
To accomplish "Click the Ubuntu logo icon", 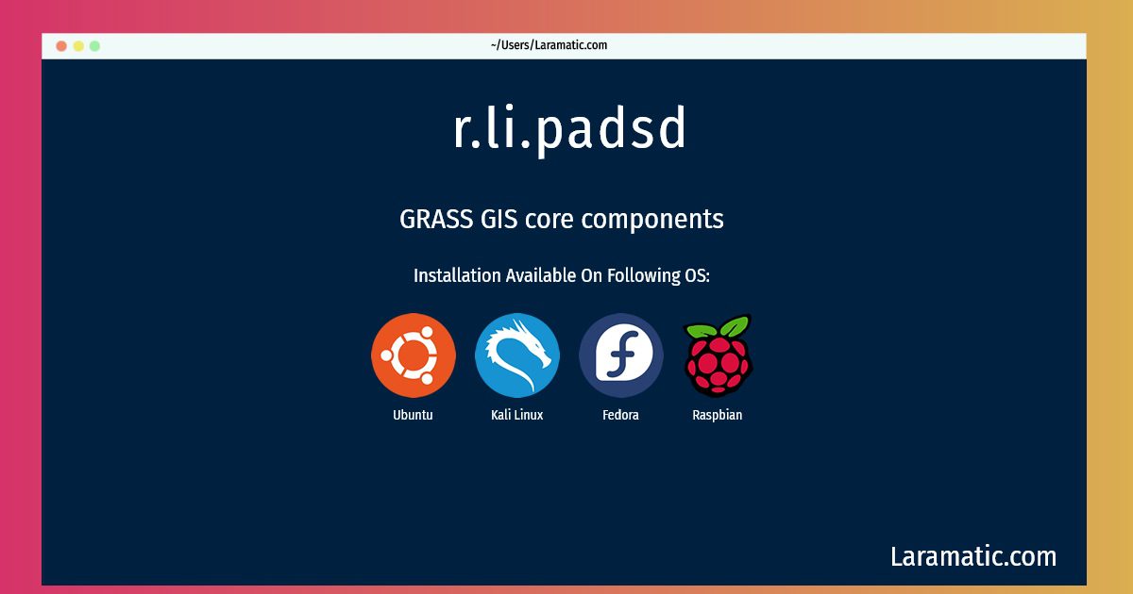I will pyautogui.click(x=413, y=355).
